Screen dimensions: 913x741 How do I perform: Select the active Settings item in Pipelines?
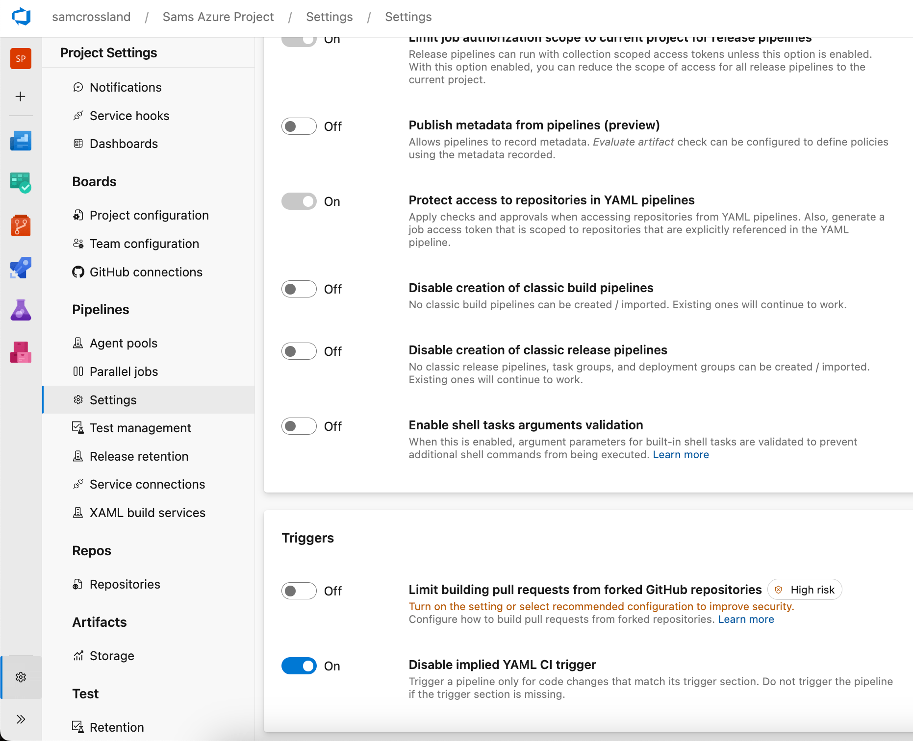[x=149, y=400]
